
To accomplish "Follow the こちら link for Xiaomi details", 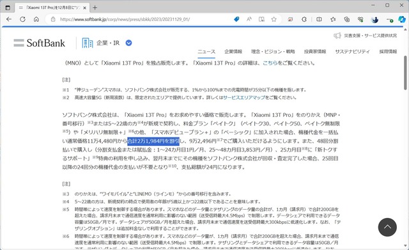I will [270, 63].
